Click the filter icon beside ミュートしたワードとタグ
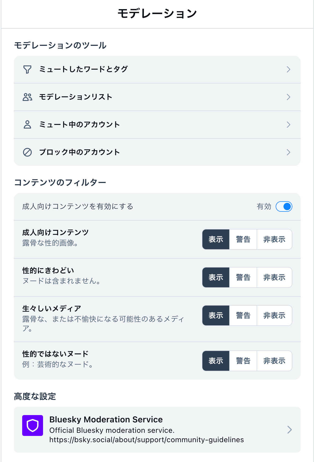 click(27, 69)
